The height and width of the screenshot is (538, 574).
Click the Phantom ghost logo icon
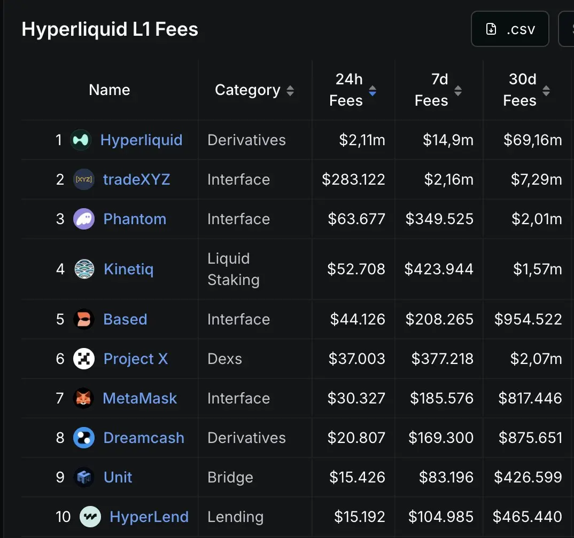(84, 219)
